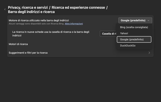Go back using the breadcrumb arrow
The width and height of the screenshot is (161, 102).
pyautogui.click(x=5, y=9)
